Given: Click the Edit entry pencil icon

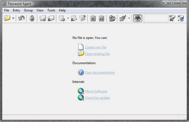Looking at the screenshot, I should pos(82,18).
